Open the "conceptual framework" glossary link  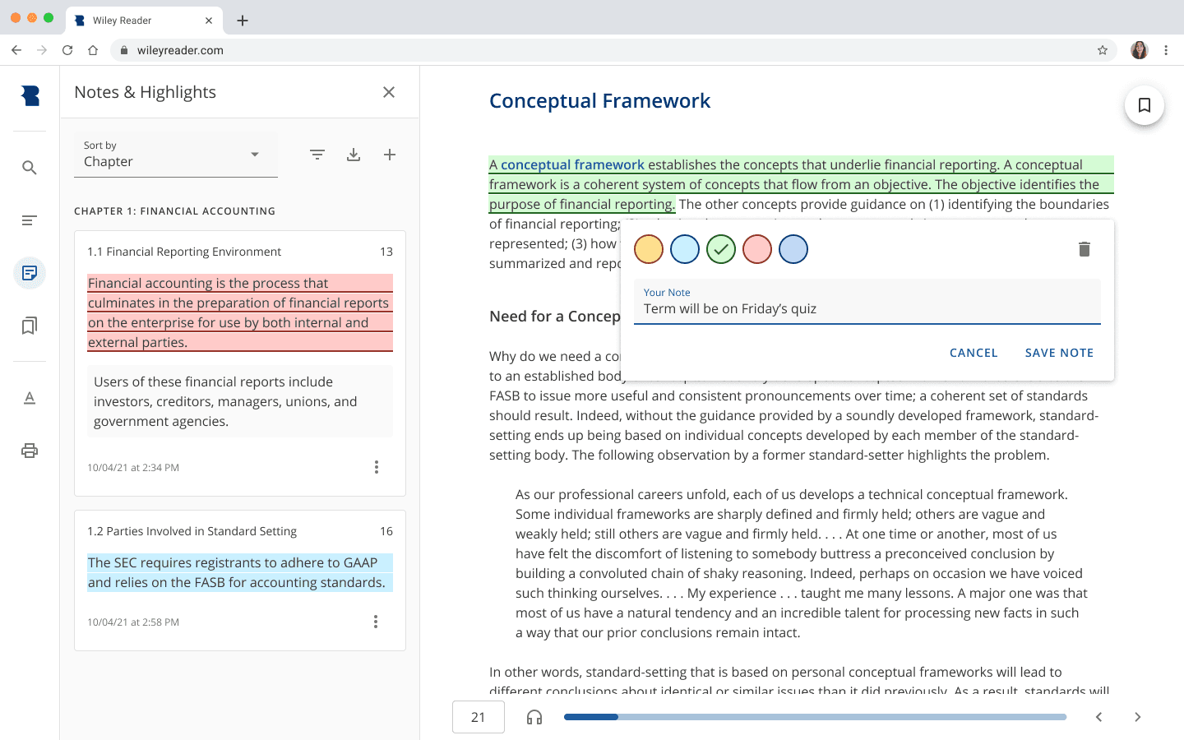pyautogui.click(x=572, y=164)
